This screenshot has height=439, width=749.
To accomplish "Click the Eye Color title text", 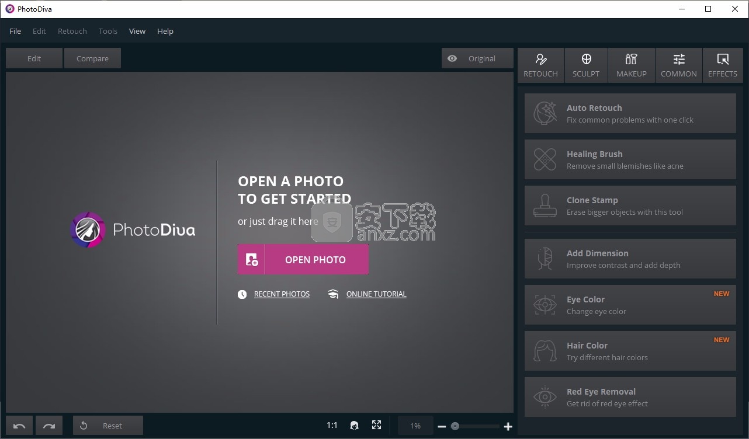I will tap(585, 299).
